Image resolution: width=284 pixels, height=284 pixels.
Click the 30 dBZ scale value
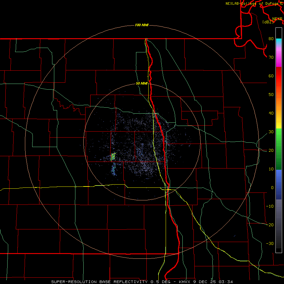coord(271,132)
